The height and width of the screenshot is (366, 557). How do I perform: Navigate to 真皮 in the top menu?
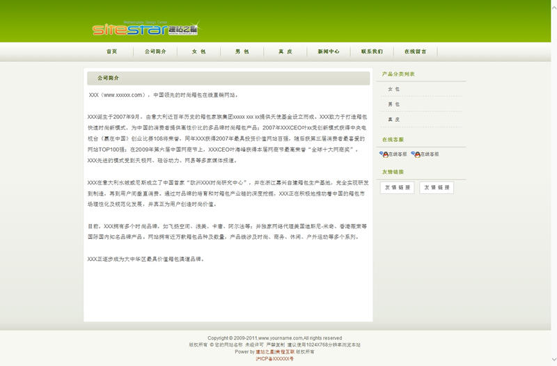click(285, 51)
